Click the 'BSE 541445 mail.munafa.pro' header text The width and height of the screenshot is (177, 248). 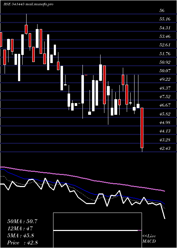(x=28, y=4)
